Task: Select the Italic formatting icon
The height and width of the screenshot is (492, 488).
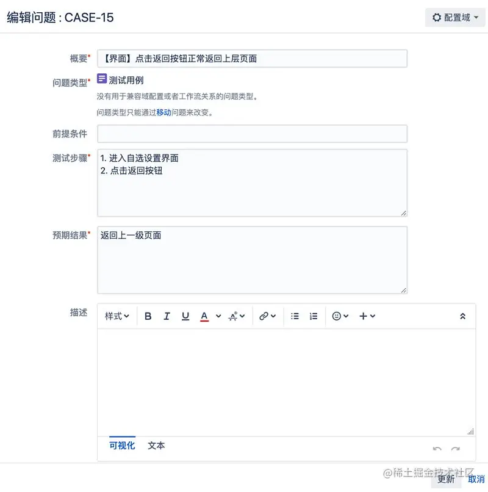Action: tap(167, 316)
